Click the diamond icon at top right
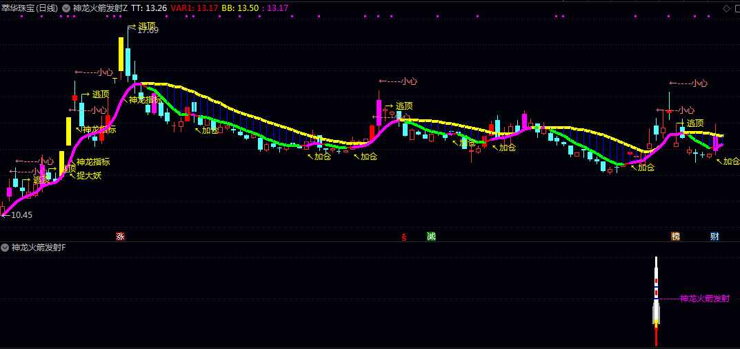This screenshot has width=740, height=349. (x=726, y=8)
